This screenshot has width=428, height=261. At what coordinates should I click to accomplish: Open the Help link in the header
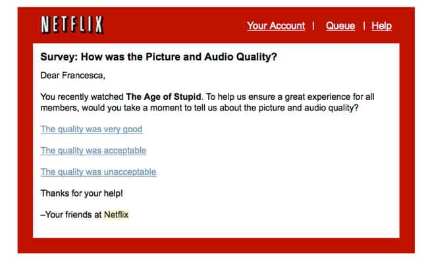click(x=382, y=26)
